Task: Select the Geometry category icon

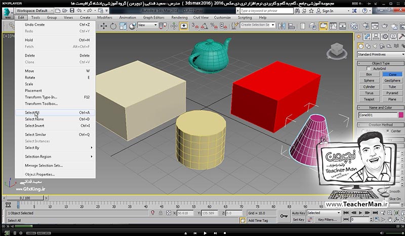Action: click(x=360, y=46)
